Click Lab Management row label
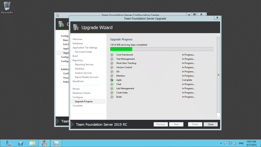 click(x=125, y=88)
